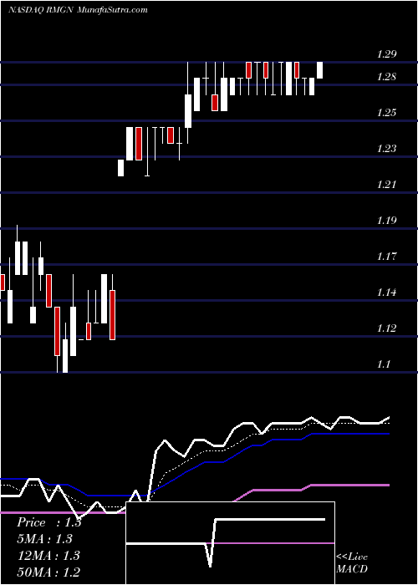418x585 pixels.
Task: Select the 1.25 price axis label
Action: [x=386, y=113]
